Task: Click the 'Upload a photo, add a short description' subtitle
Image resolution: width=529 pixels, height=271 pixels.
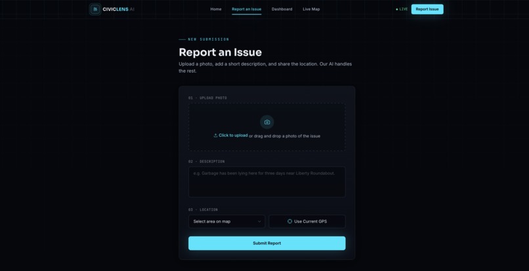Action: 265,67
